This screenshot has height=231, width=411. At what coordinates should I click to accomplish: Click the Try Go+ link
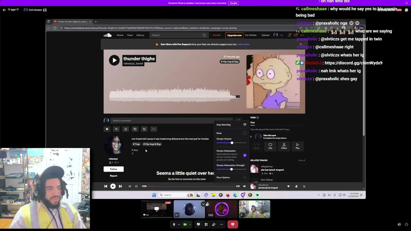point(217,35)
